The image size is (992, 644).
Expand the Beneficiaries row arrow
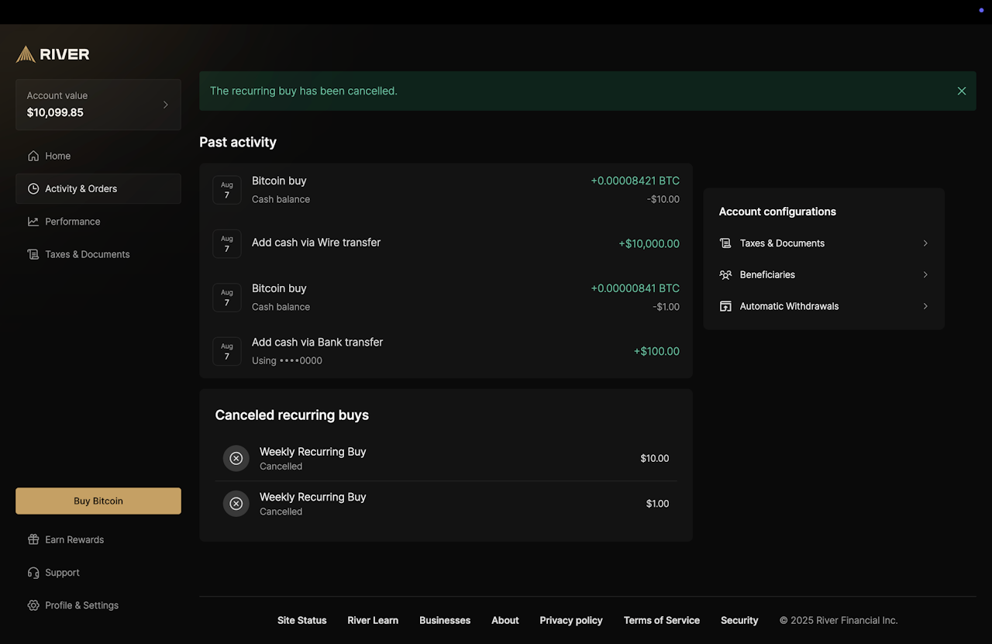(925, 275)
